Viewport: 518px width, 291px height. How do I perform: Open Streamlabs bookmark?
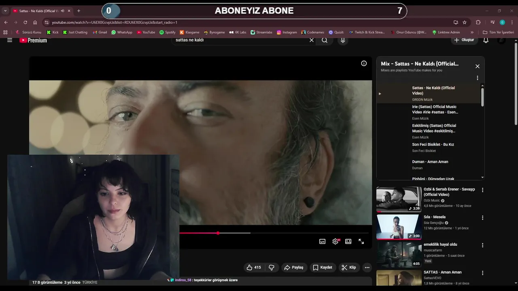point(261,32)
